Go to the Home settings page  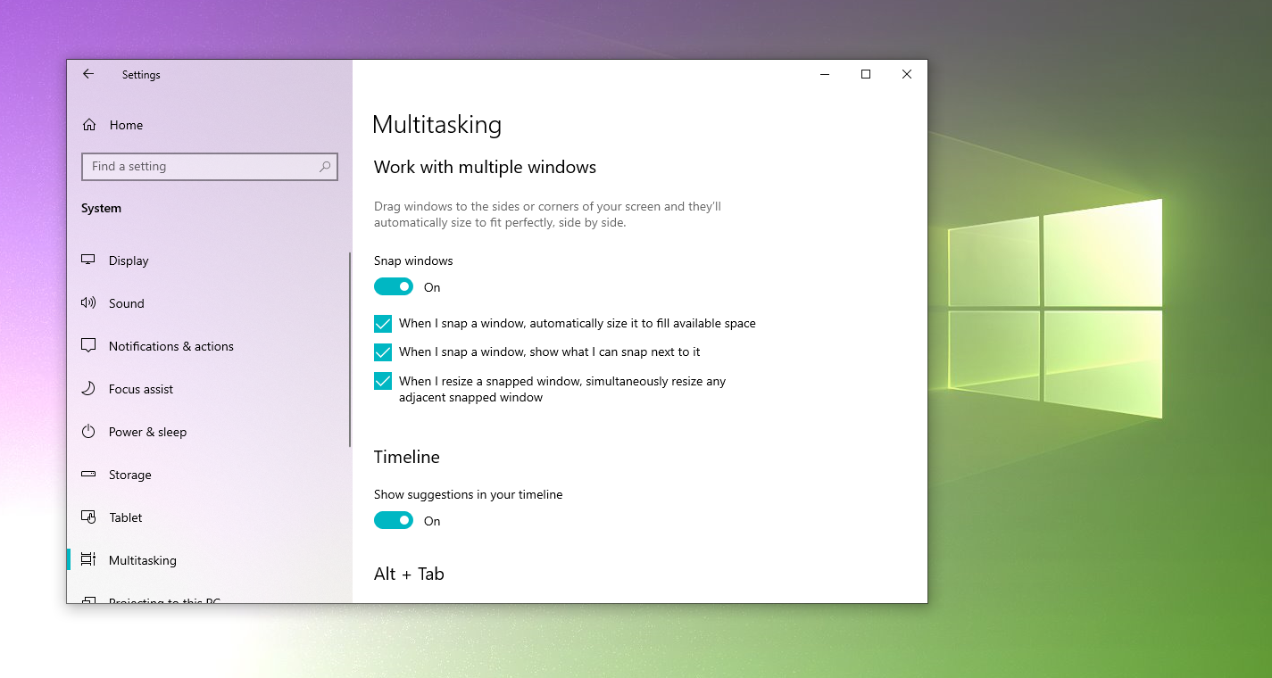click(126, 124)
